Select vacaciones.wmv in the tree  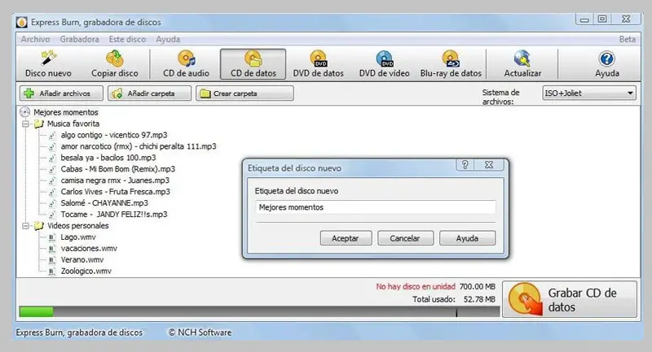tap(89, 248)
